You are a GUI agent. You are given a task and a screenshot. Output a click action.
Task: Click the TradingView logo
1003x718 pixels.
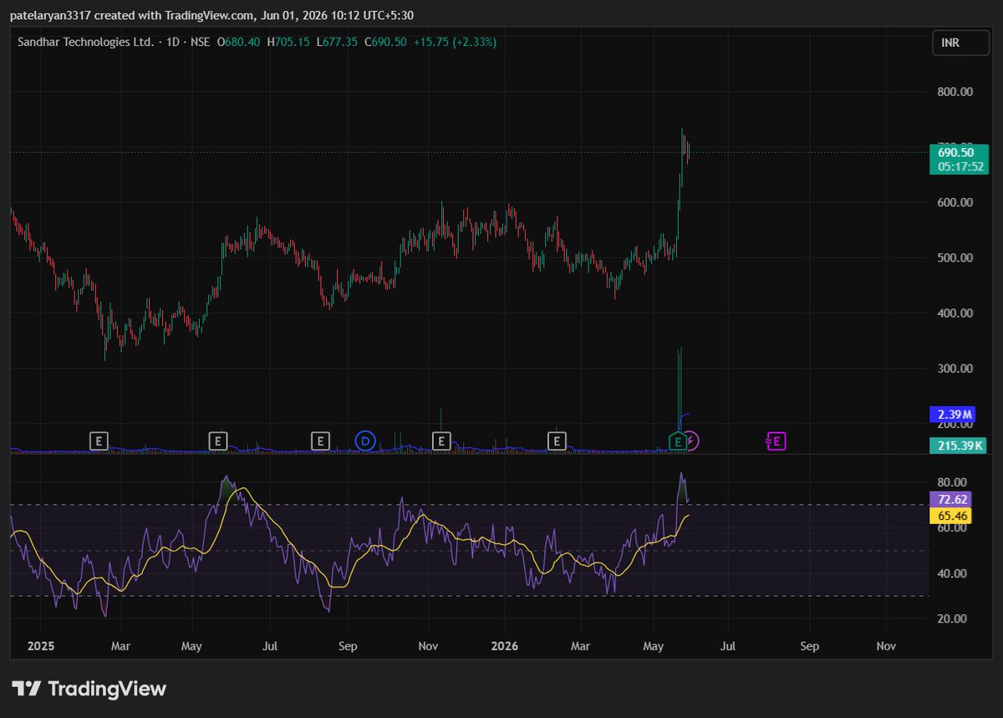pos(89,689)
